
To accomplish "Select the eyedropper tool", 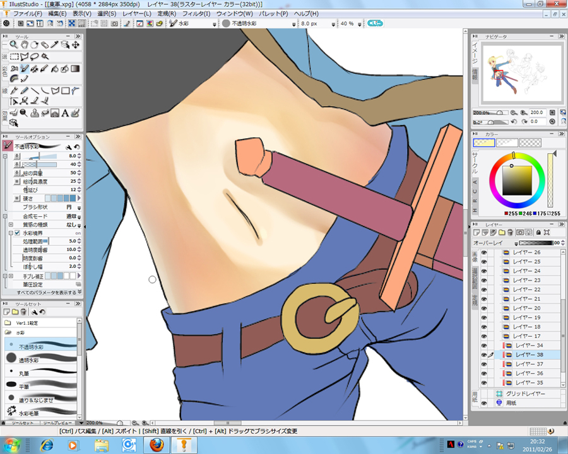I will pyautogui.click(x=55, y=45).
